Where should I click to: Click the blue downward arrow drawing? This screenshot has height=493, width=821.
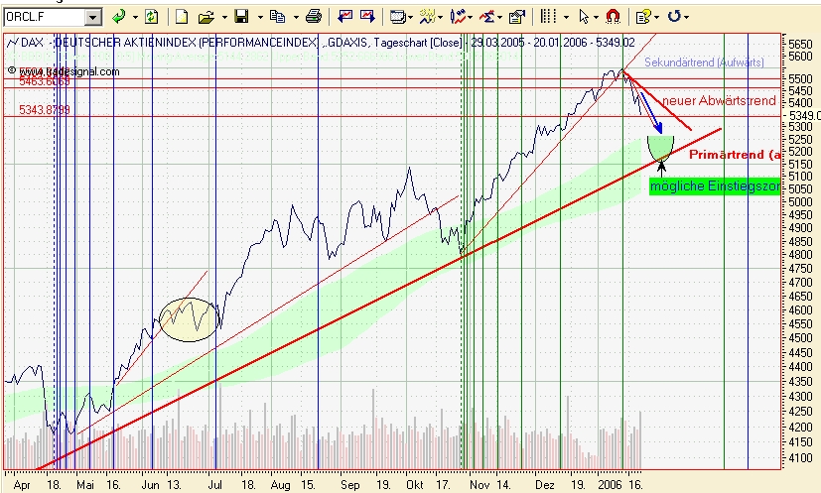(x=652, y=113)
